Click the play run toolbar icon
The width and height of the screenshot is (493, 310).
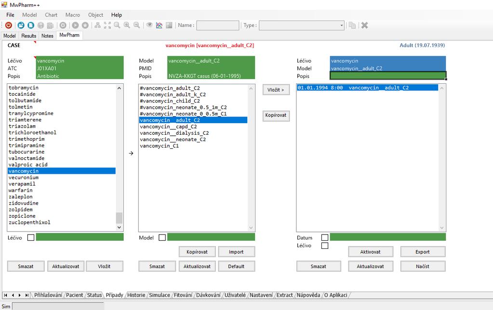click(76, 25)
